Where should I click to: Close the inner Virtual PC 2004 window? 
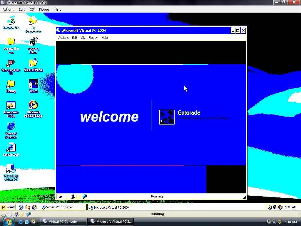tap(243, 31)
